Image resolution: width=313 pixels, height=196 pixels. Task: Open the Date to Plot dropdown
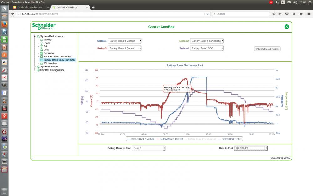(x=251, y=148)
